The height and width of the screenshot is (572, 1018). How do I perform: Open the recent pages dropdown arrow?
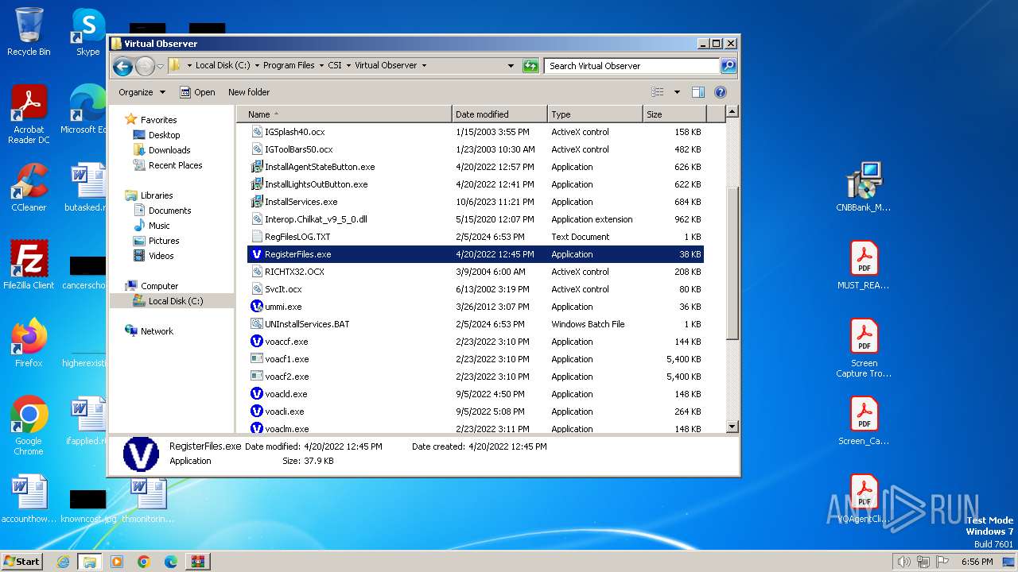click(160, 66)
